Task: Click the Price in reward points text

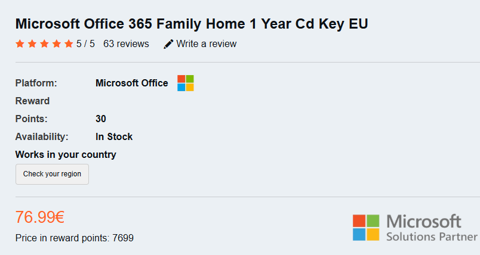Action: [x=75, y=238]
